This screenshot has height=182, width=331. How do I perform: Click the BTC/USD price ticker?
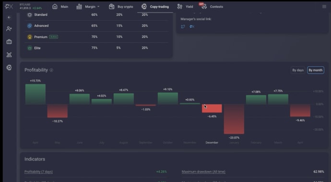coord(30,7)
